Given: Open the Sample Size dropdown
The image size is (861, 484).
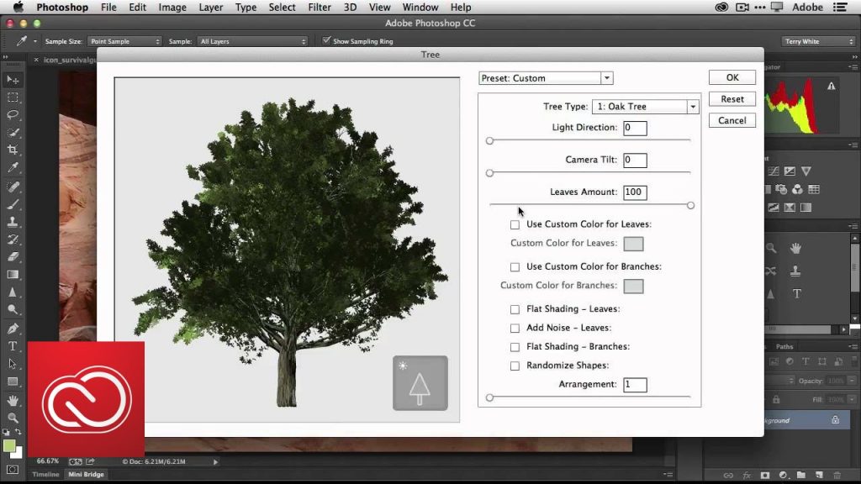Looking at the screenshot, I should 124,41.
